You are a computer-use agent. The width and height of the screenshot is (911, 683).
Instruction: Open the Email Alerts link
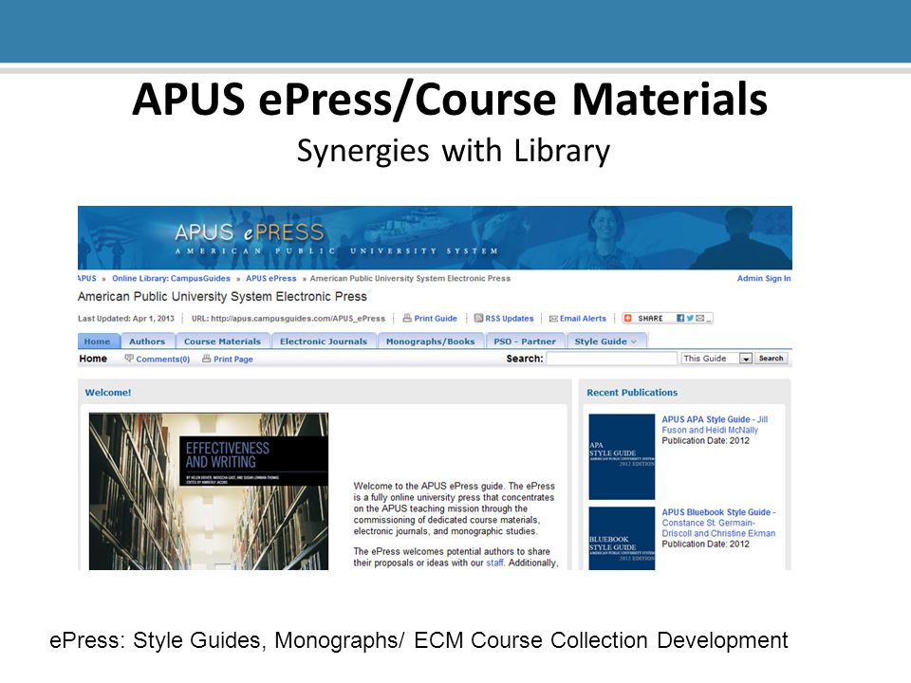click(583, 319)
